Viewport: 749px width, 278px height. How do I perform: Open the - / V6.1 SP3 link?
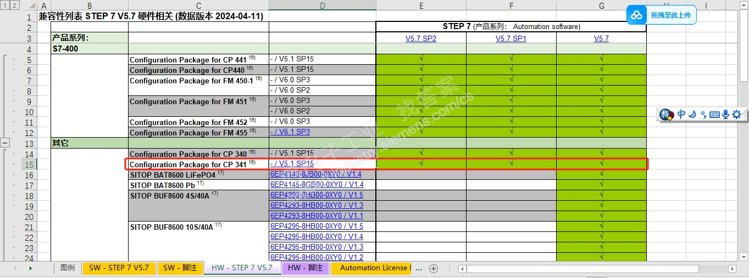click(x=290, y=132)
